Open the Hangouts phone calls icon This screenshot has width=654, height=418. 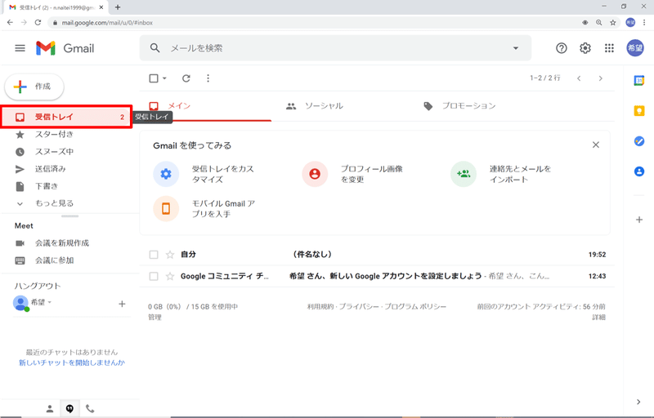[90, 409]
